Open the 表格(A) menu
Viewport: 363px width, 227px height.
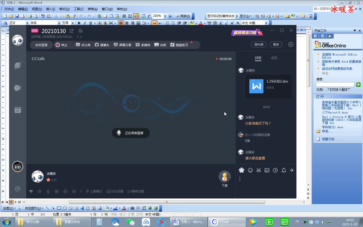point(93,9)
